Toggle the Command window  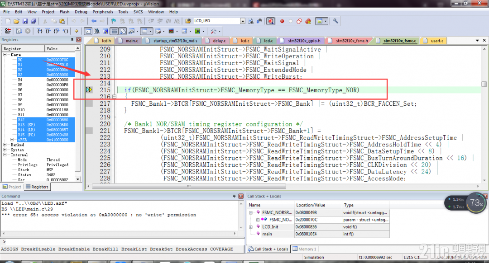coord(88,31)
